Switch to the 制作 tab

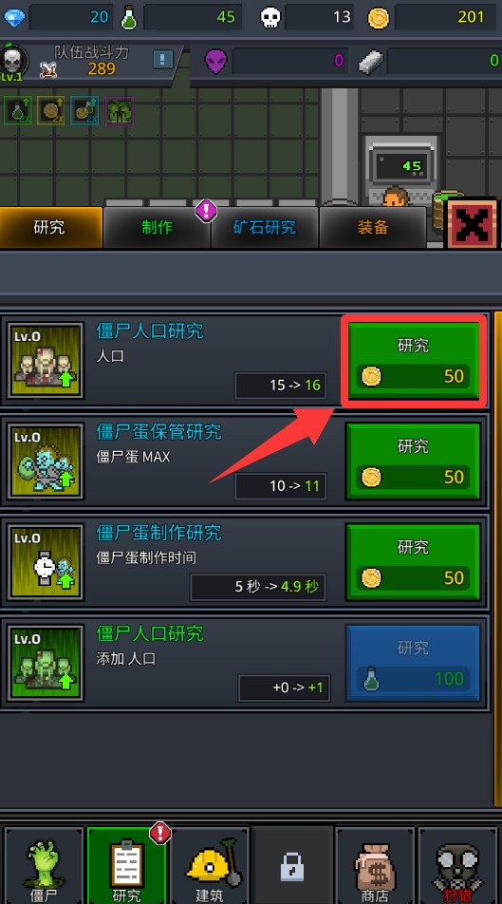157,227
